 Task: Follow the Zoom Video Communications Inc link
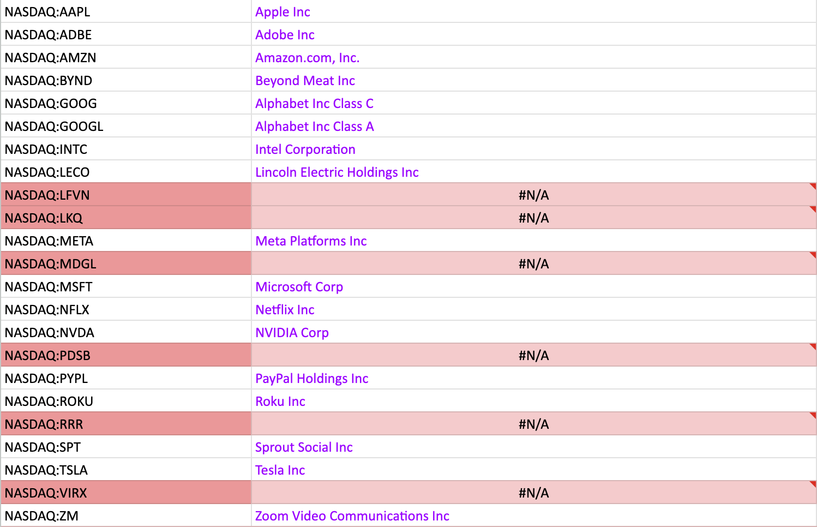coord(352,516)
